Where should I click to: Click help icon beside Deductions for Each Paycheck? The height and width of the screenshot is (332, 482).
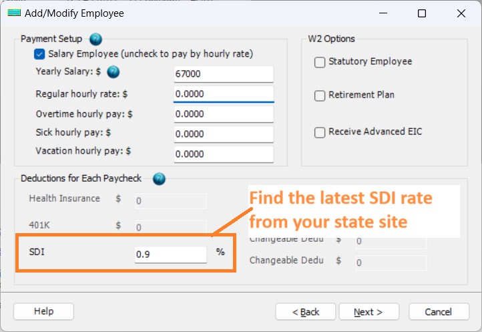159,178
